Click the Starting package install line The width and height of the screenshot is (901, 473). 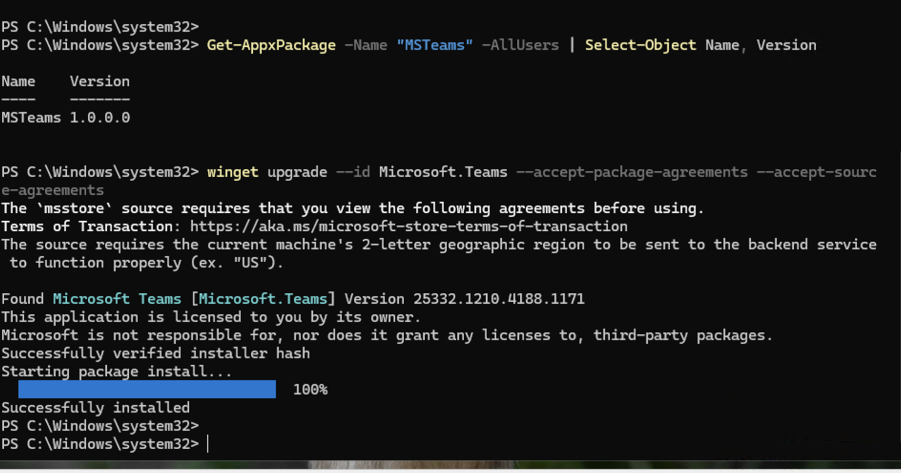pos(116,371)
